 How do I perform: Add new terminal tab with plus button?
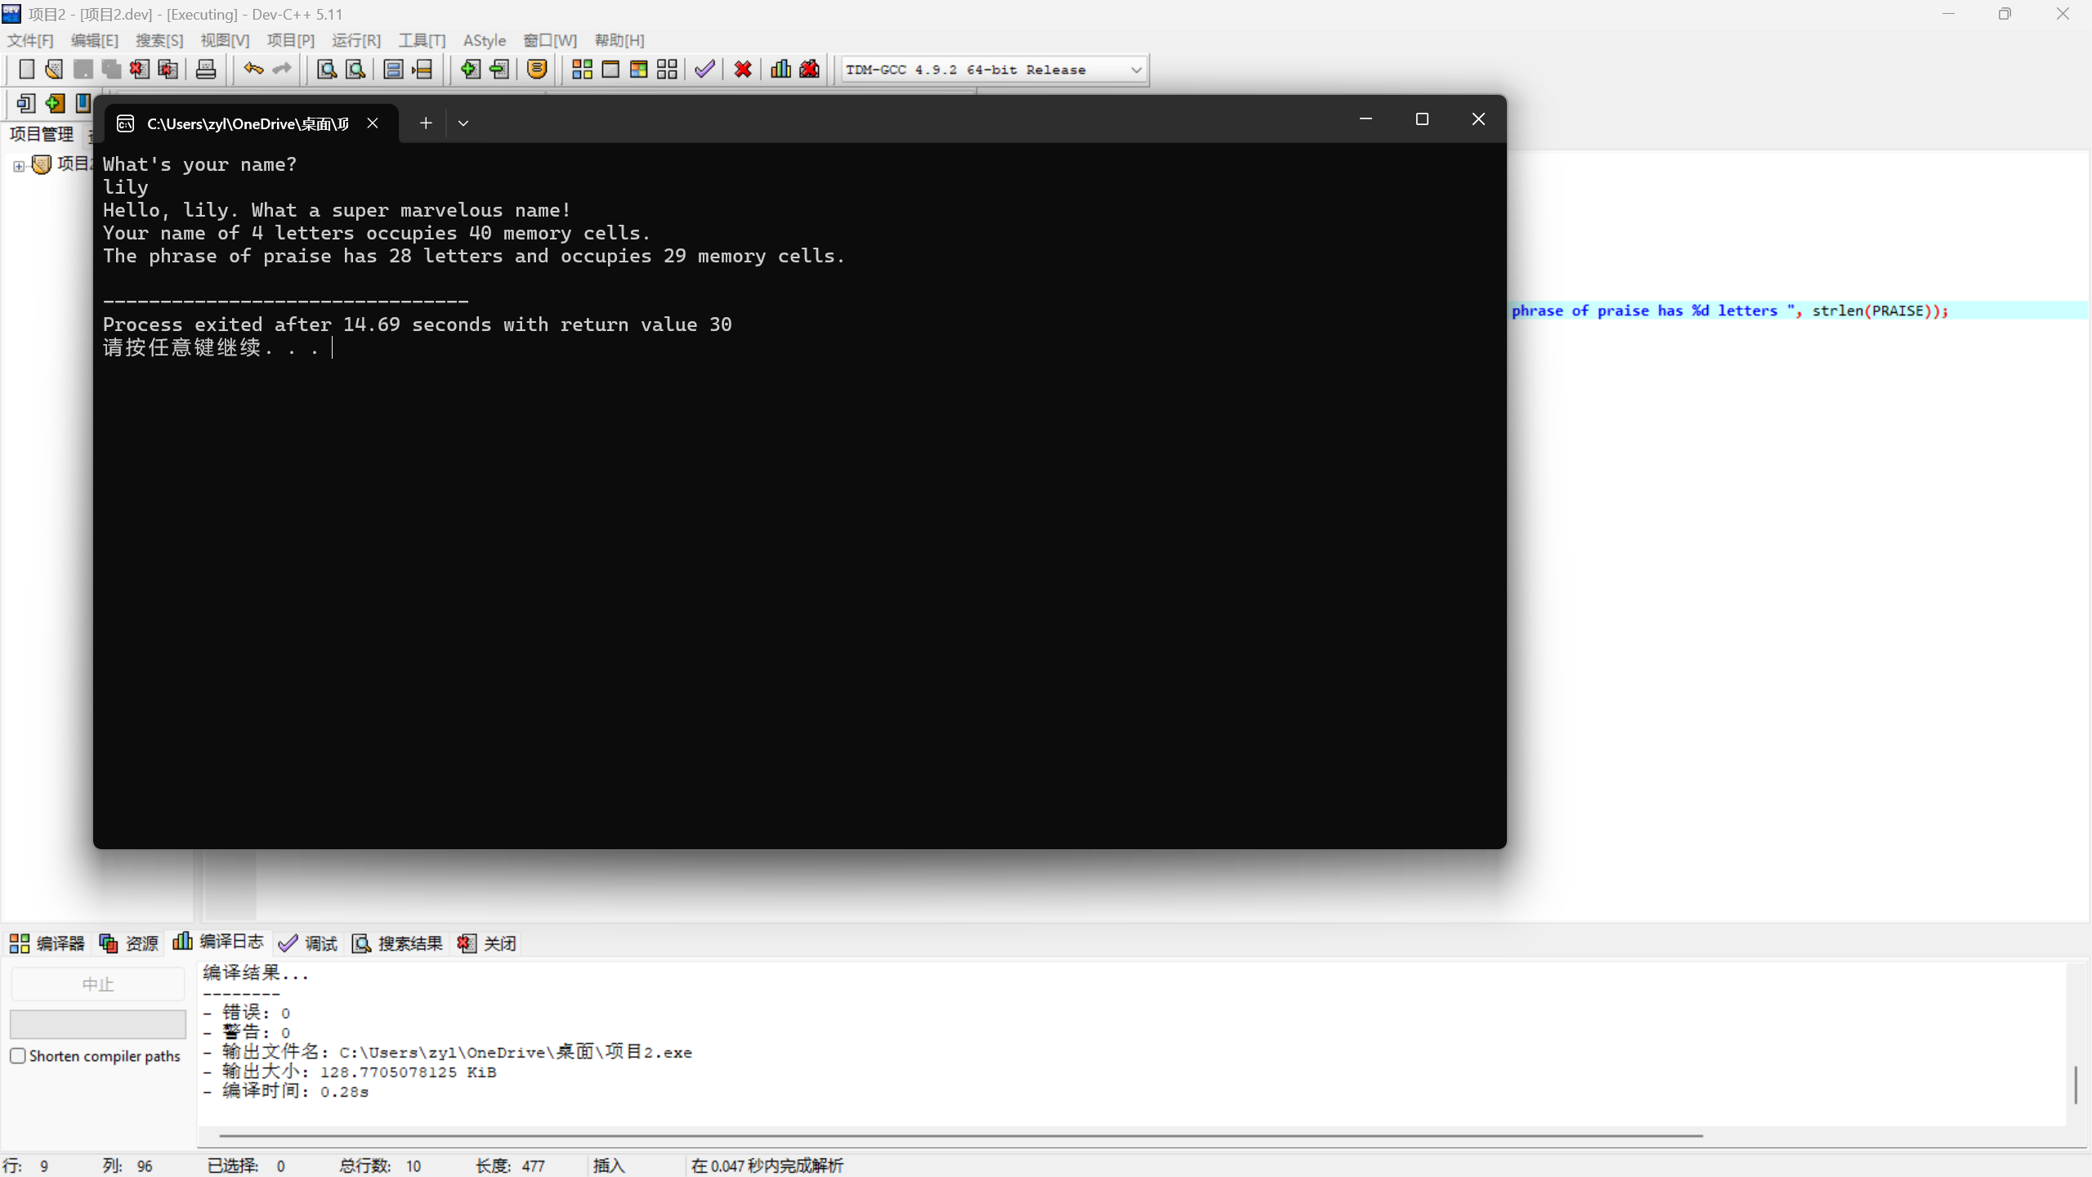426,123
